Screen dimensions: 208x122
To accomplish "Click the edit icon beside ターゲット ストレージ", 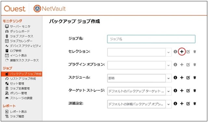I will click(x=188, y=90).
